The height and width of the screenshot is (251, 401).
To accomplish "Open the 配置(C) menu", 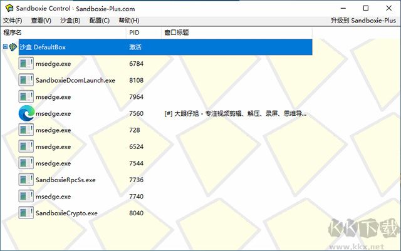I will point(99,21).
